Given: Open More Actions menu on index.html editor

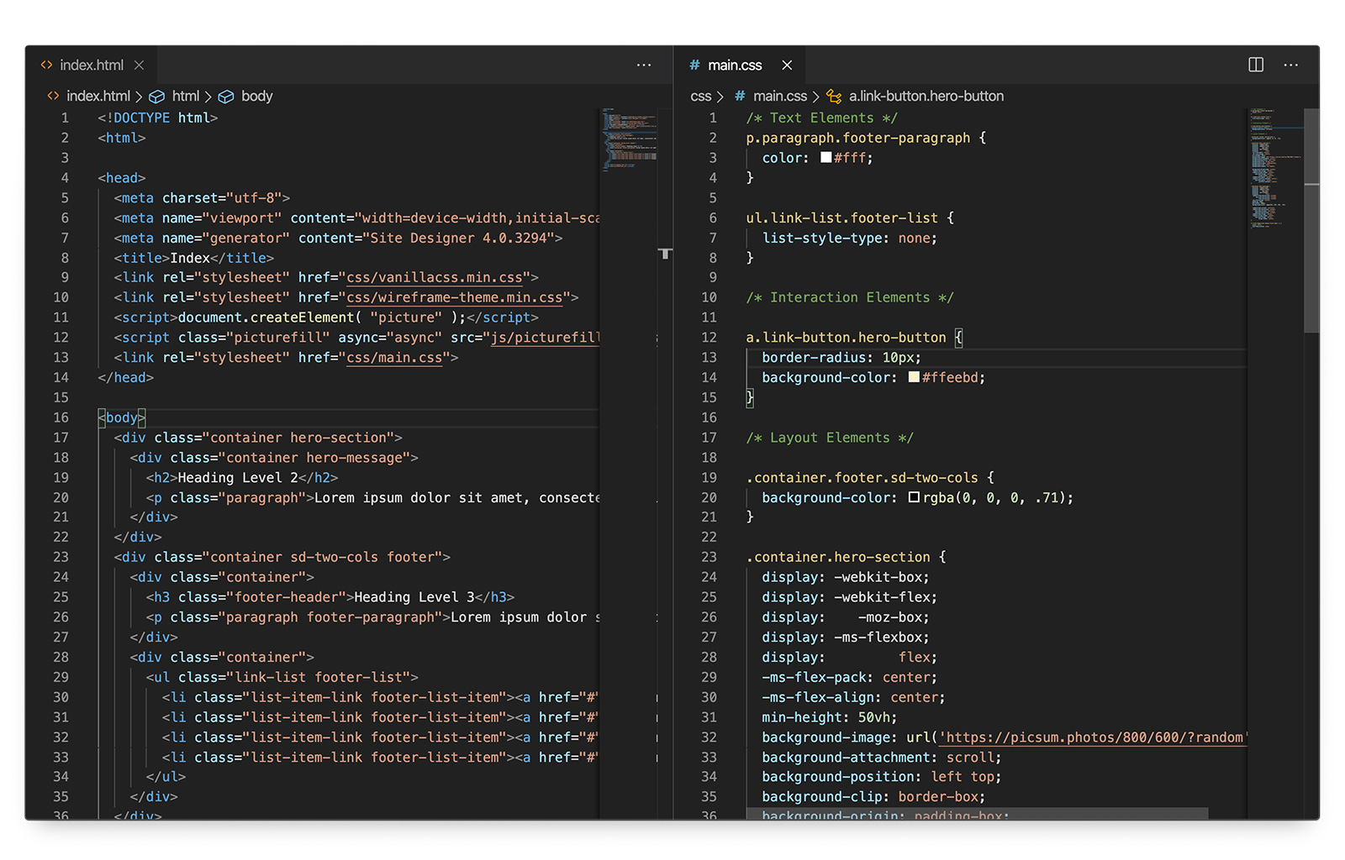Looking at the screenshot, I should pos(644,65).
